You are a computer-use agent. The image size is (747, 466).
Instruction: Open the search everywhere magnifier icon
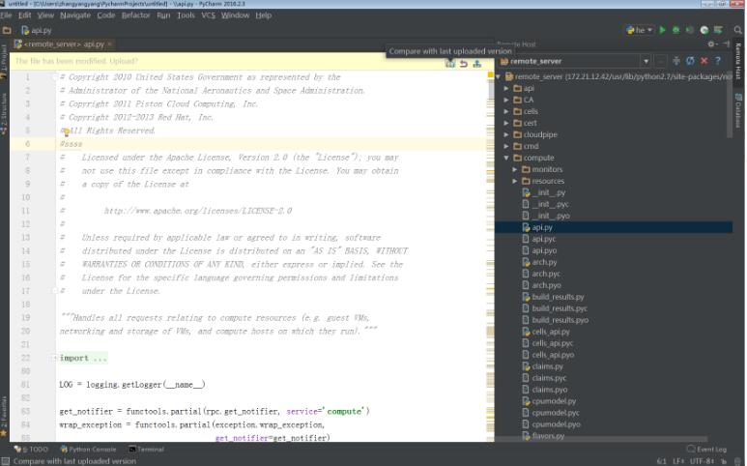[738, 30]
